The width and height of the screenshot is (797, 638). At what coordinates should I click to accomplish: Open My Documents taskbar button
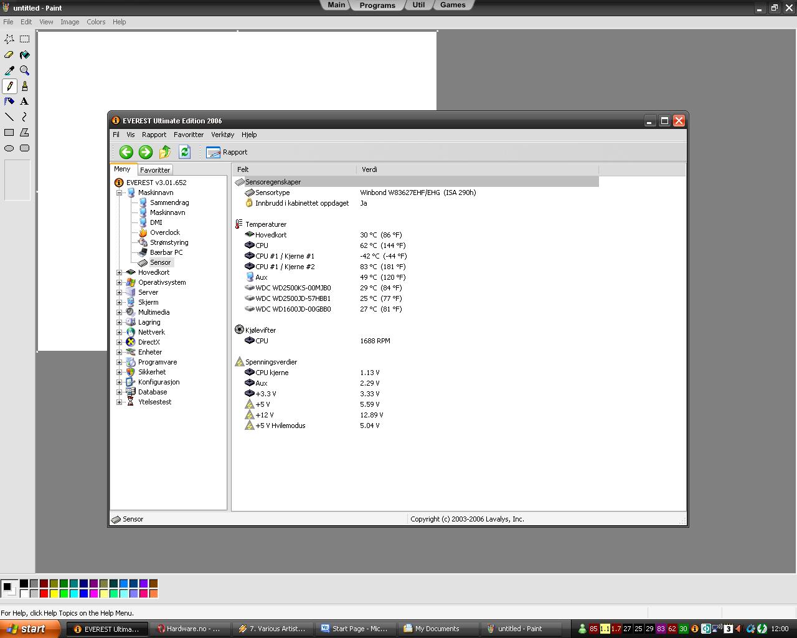click(x=437, y=629)
